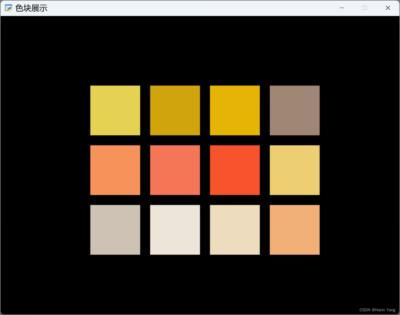Click the center of the swatch grid

click(205, 170)
